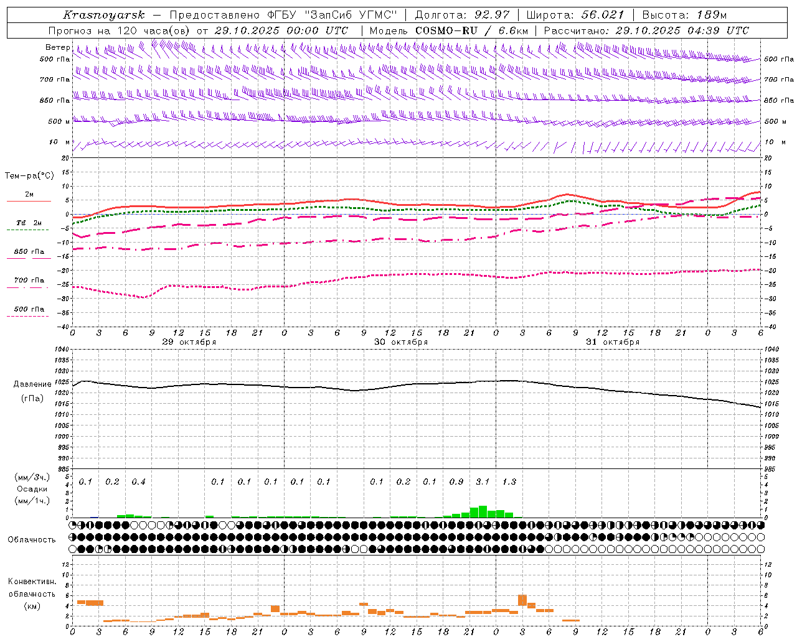Click the 'Широта: 56.021' latitude field
This screenshot has height=637, width=797.
(x=575, y=15)
